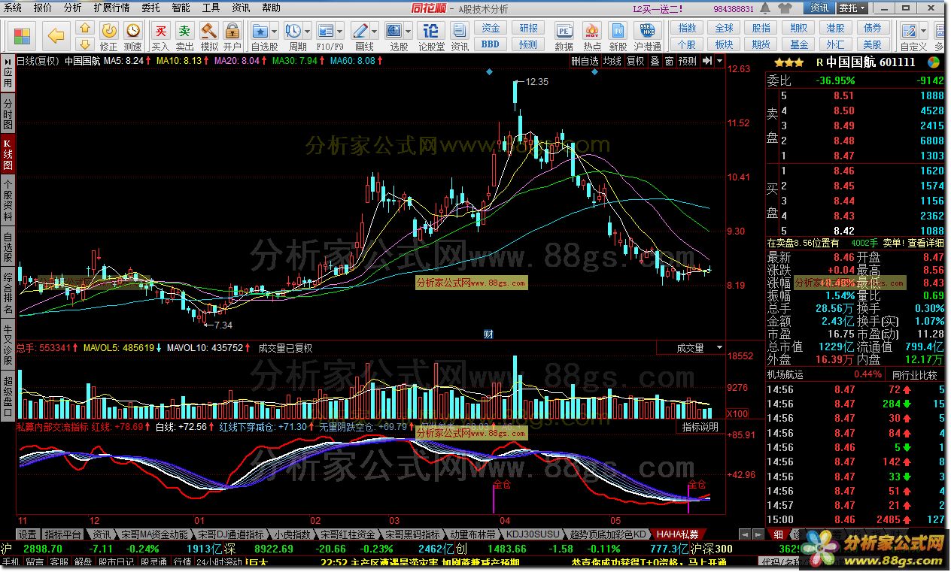This screenshot has height=572, width=951.
Task: Open the 论股堂 forum icon
Action: (x=431, y=31)
